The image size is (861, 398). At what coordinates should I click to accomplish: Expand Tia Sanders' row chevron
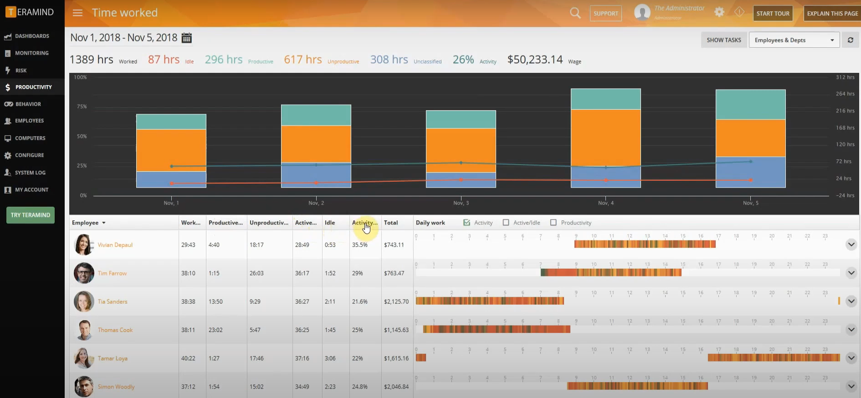pyautogui.click(x=851, y=301)
